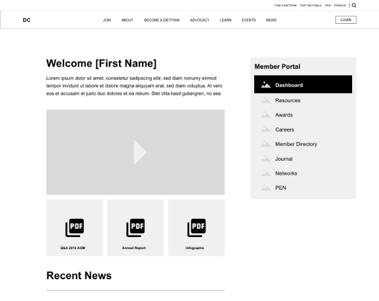This screenshot has height=301, width=379.
Task: Click the Dashboard mountain icon in Member Portal
Action: (266, 85)
